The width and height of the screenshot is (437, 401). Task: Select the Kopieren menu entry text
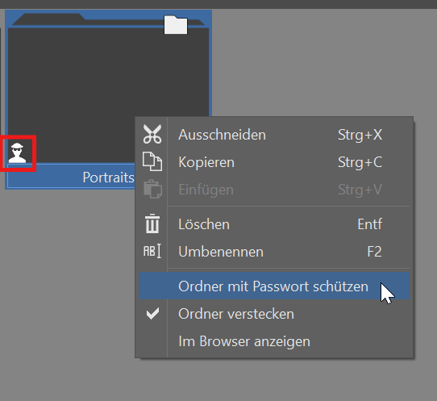click(x=206, y=162)
